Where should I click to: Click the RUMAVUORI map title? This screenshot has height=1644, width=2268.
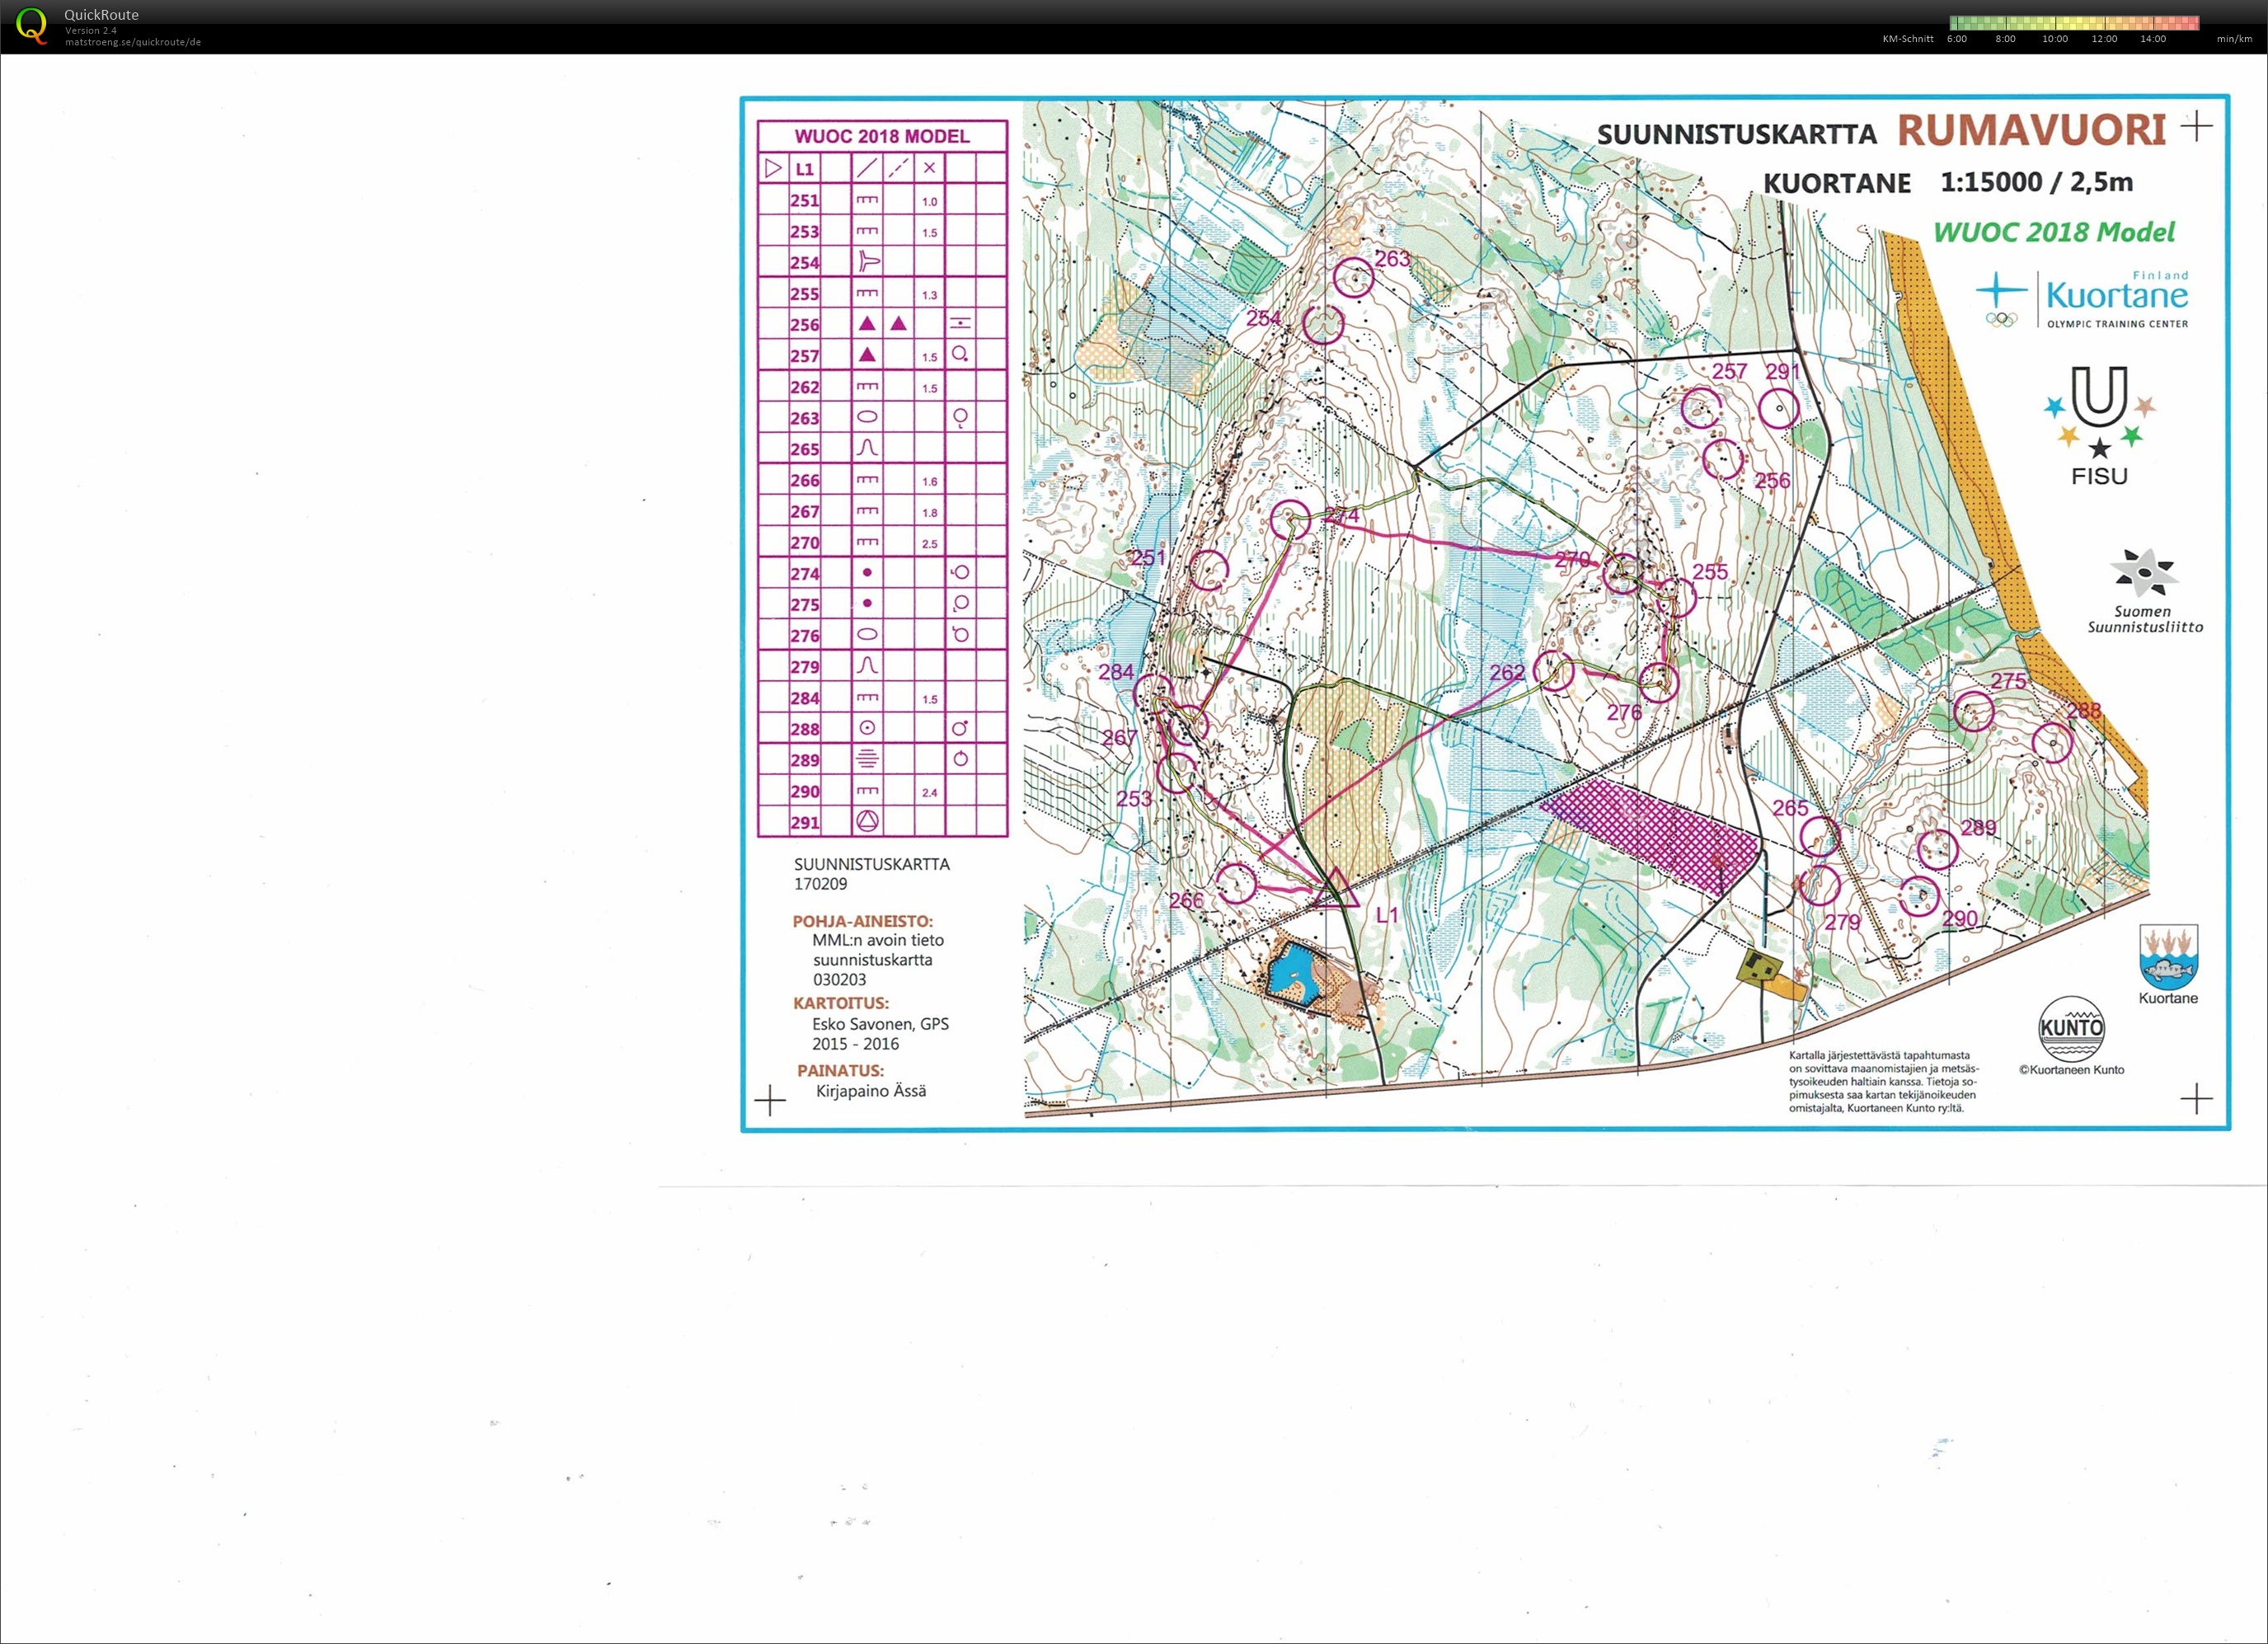2031,131
